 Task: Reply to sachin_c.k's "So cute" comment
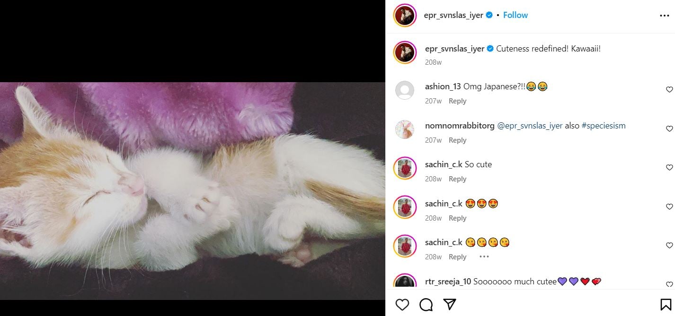(x=457, y=179)
